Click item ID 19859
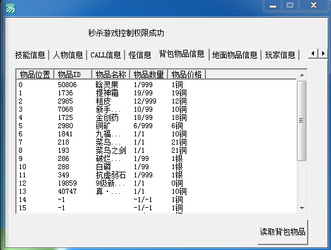Viewport: 331px width, 250px height. pyautogui.click(x=67, y=184)
